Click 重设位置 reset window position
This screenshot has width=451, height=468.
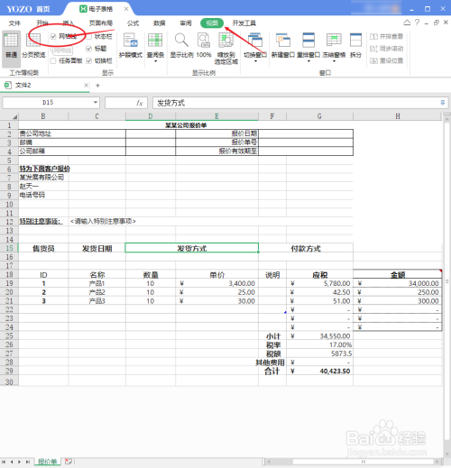click(386, 60)
